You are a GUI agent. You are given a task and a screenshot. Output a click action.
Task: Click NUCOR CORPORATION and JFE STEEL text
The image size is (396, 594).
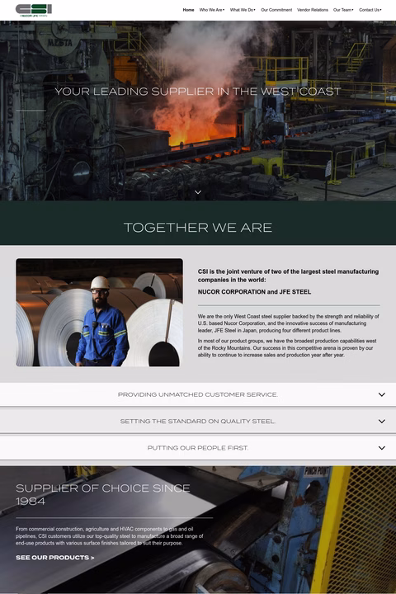tap(254, 292)
